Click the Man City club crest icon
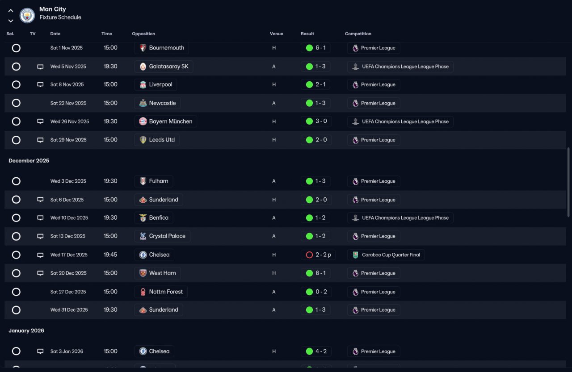572x372 pixels. (x=27, y=16)
